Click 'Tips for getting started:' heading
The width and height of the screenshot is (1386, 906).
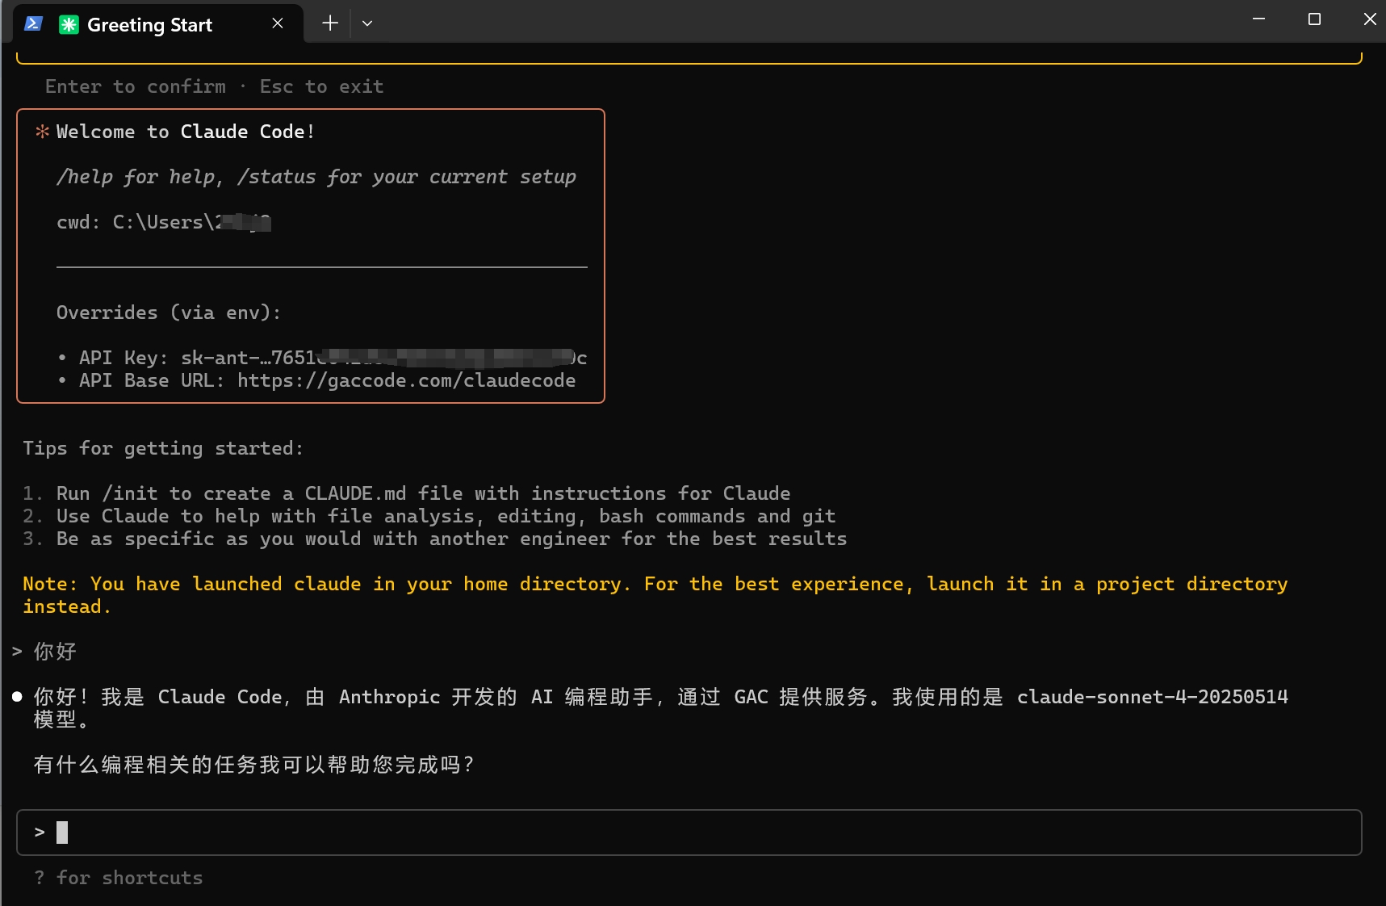tap(163, 448)
